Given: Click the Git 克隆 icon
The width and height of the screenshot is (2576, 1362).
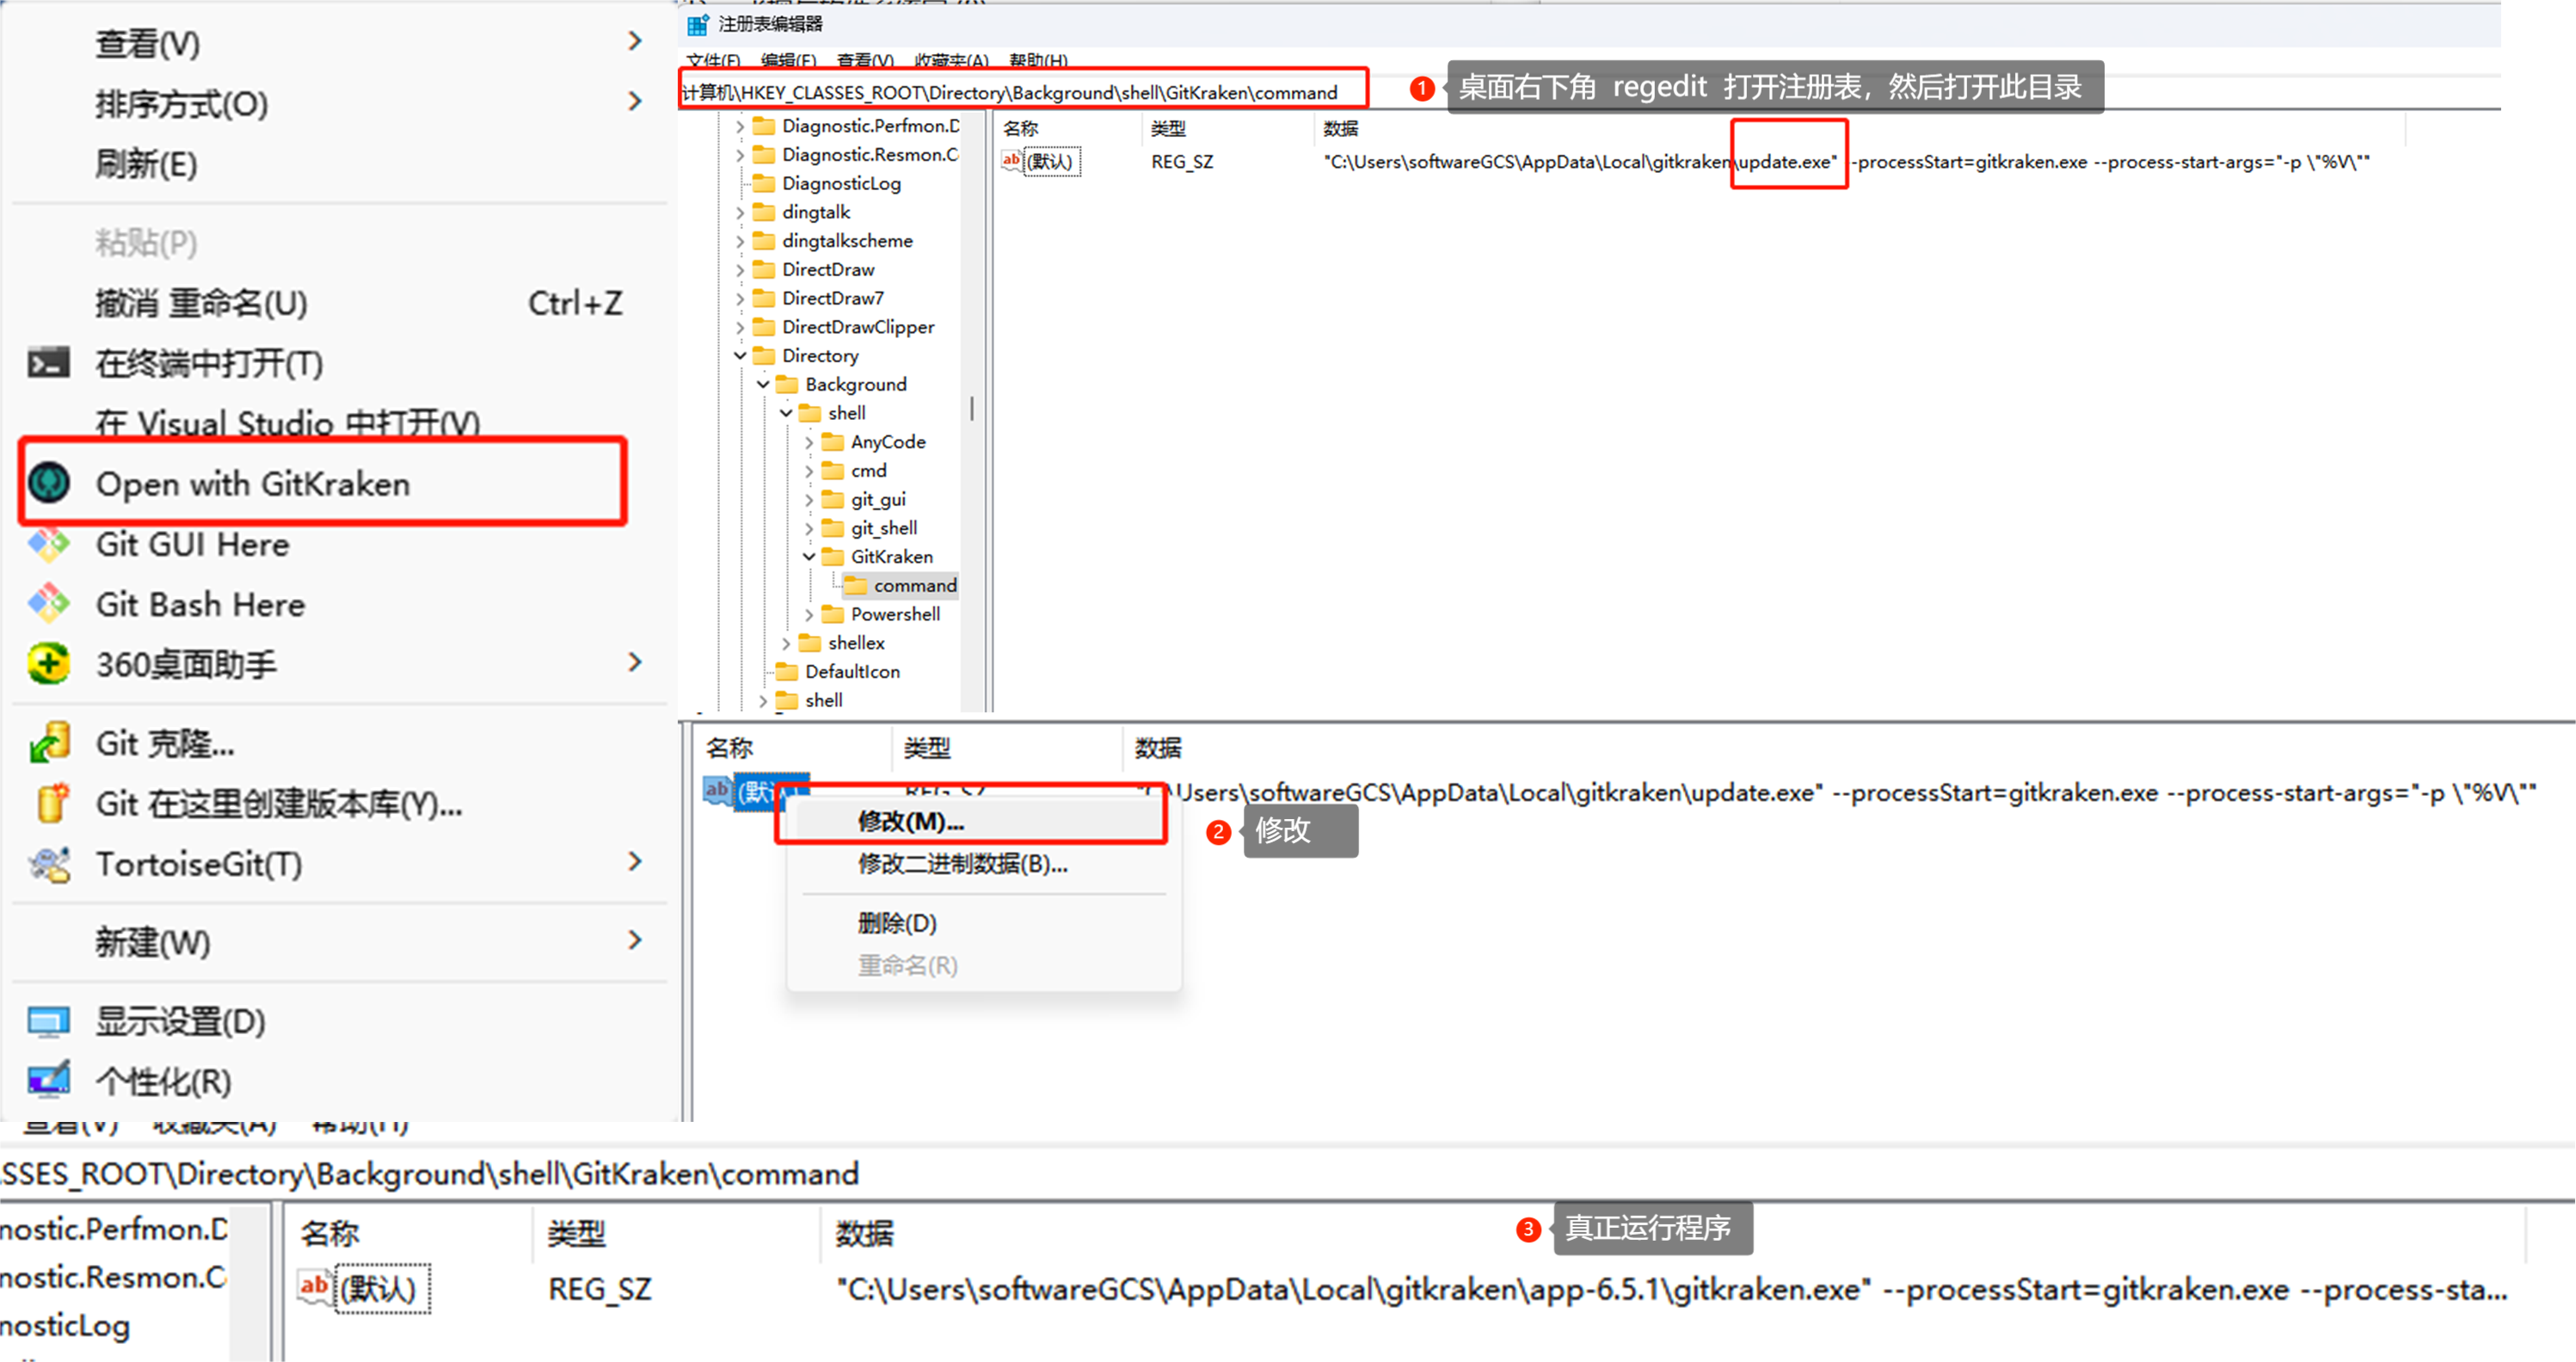Looking at the screenshot, I should [49, 743].
